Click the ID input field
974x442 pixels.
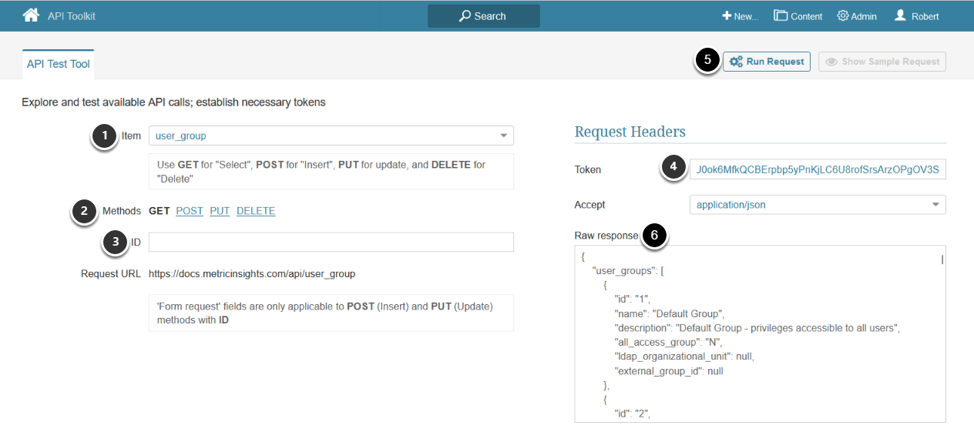(x=331, y=242)
